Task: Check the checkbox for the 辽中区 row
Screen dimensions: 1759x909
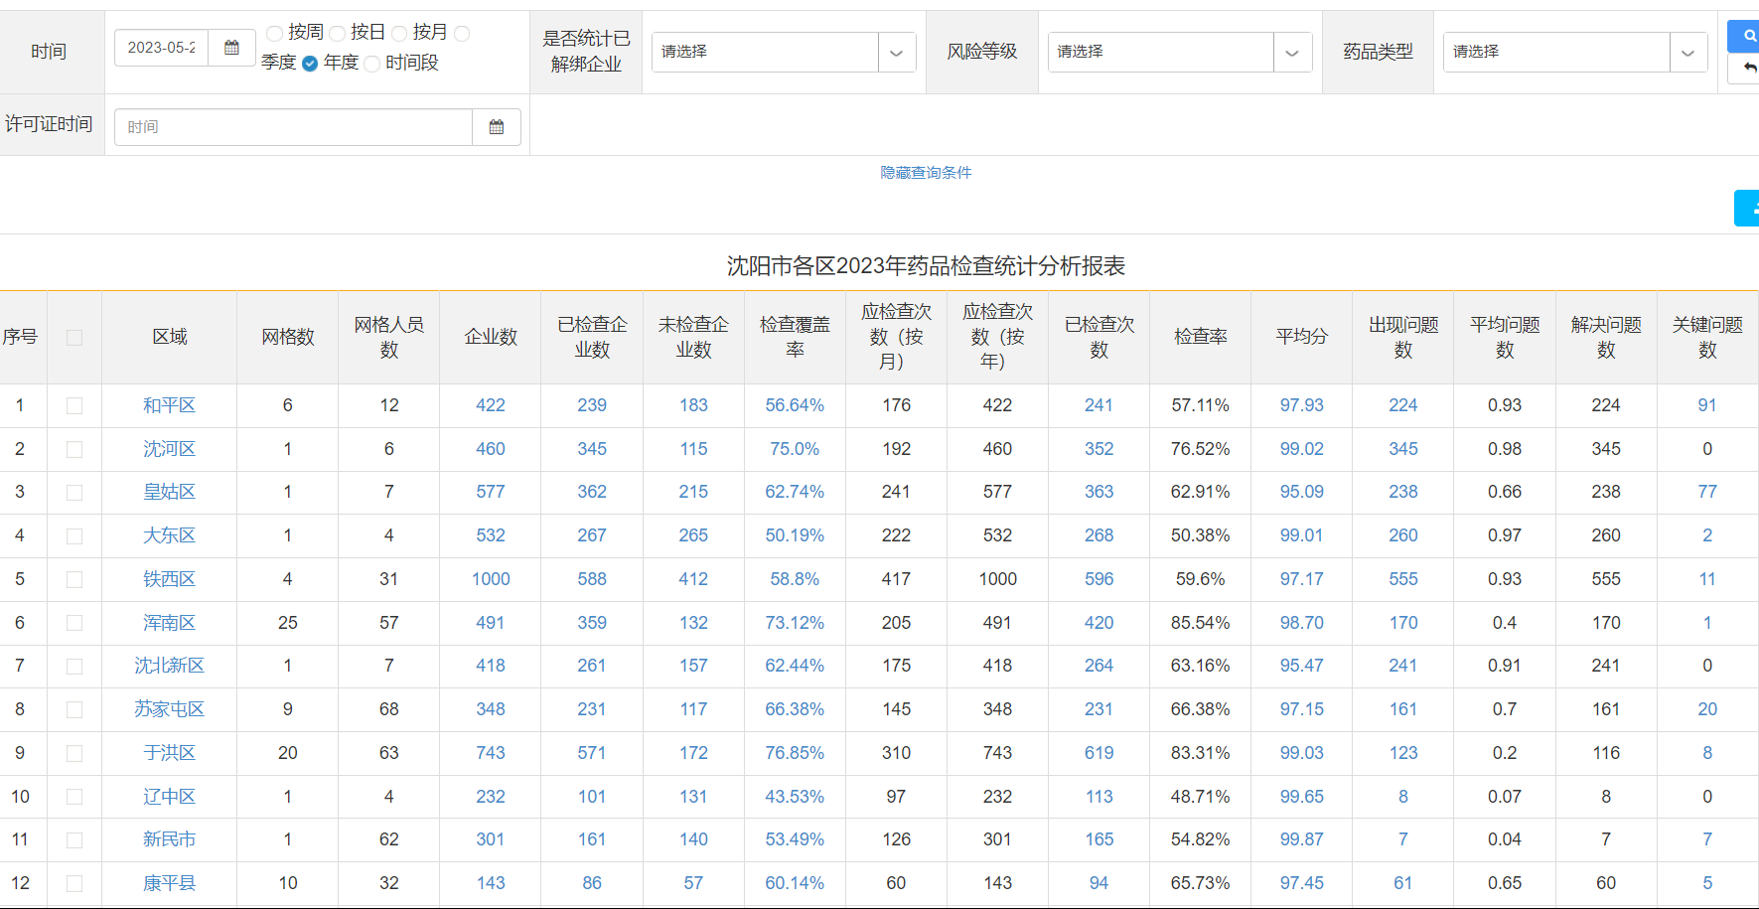Action: 74,798
